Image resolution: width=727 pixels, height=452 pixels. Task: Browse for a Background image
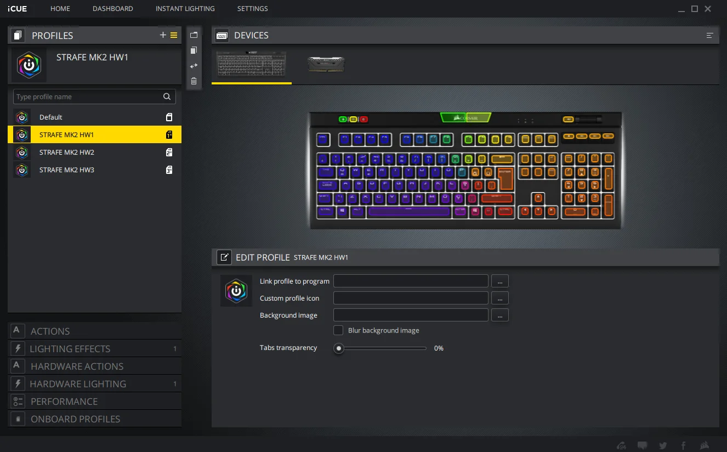(x=500, y=315)
